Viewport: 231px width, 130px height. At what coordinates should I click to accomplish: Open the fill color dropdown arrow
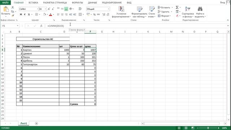(47, 14)
